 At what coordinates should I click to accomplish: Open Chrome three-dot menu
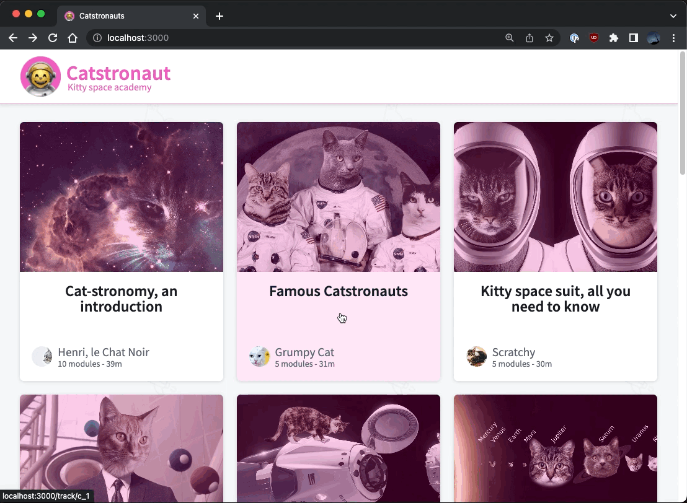click(x=673, y=38)
